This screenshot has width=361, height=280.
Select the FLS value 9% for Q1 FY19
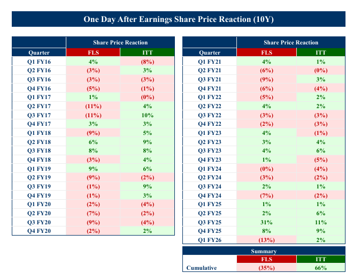click(93, 169)
